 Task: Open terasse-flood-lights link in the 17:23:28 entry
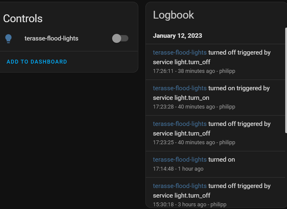[x=180, y=88]
